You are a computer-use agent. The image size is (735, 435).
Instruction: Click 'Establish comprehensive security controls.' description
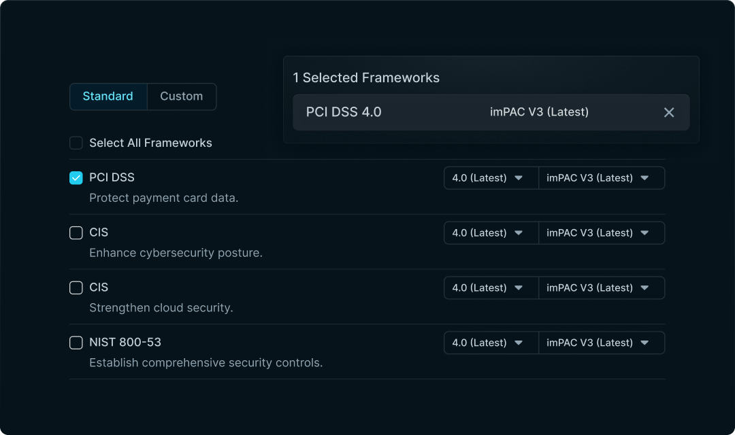[206, 363]
